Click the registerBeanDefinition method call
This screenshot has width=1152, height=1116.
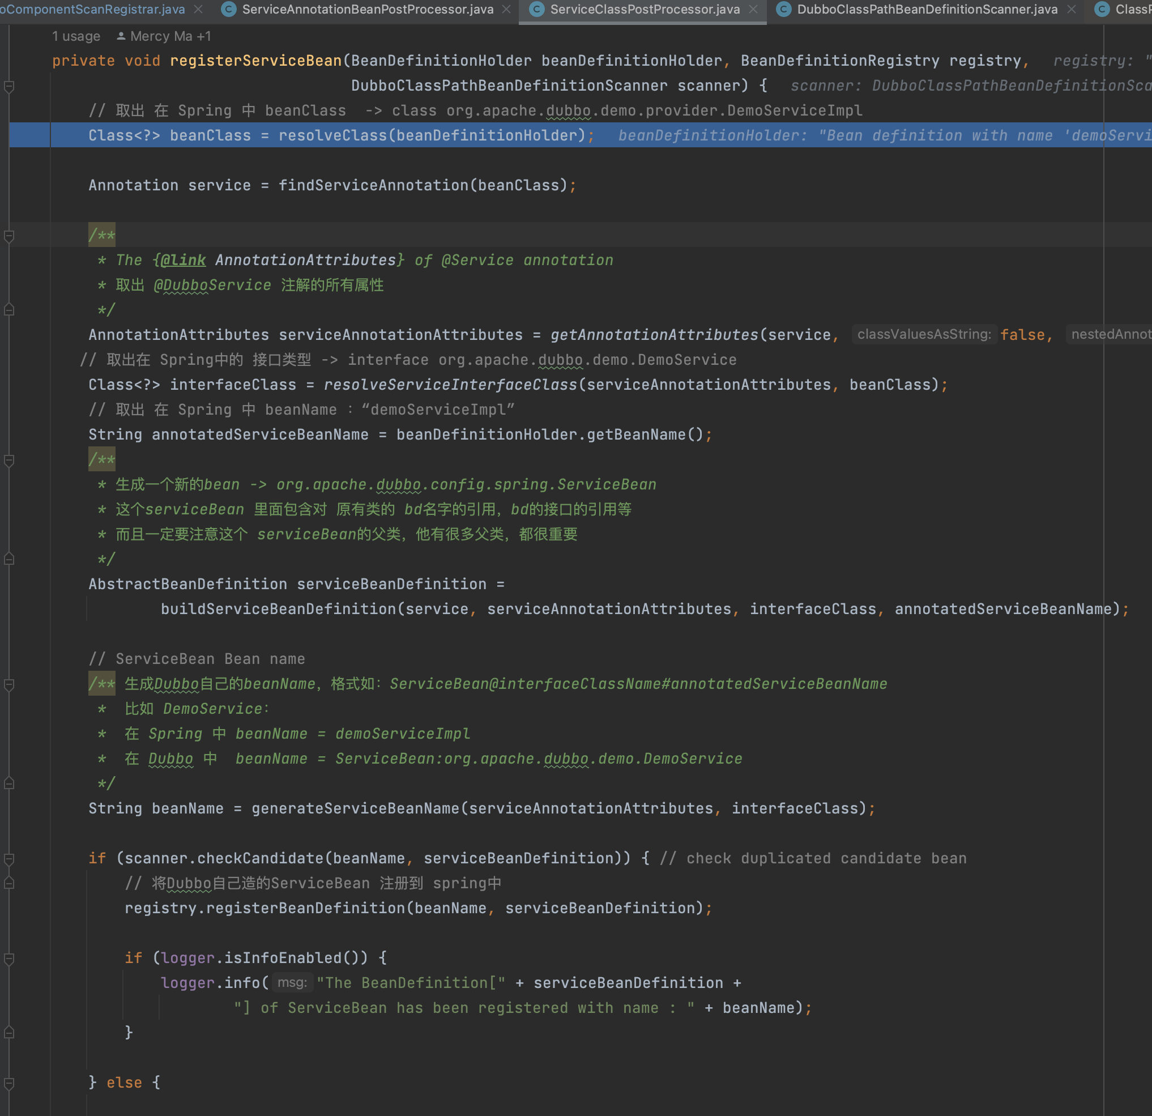click(x=306, y=909)
